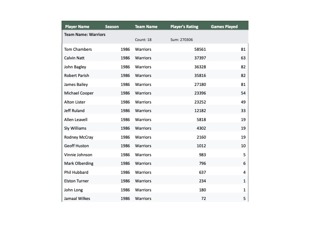Click Vinnie Johnson's rating value 983
The height and width of the screenshot is (239, 310).
[x=202, y=155]
